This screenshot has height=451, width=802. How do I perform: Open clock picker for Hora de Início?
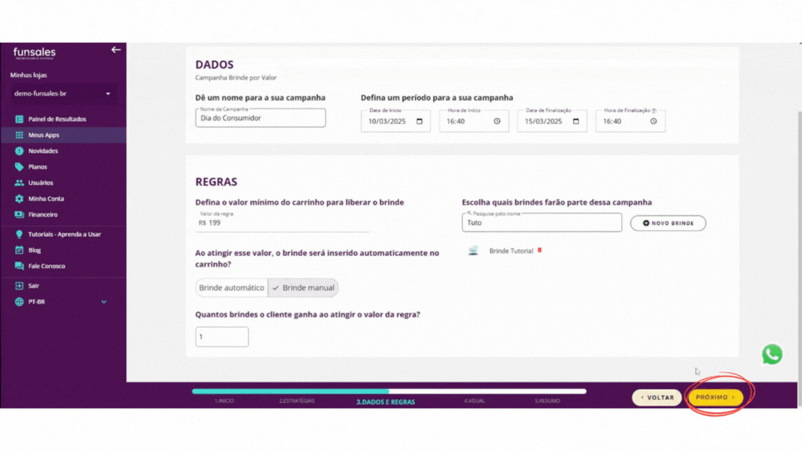coord(497,121)
